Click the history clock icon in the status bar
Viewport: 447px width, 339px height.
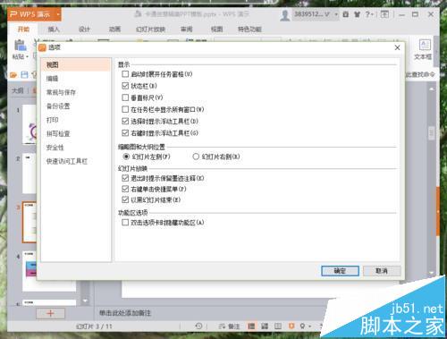pyautogui.click(x=198, y=326)
